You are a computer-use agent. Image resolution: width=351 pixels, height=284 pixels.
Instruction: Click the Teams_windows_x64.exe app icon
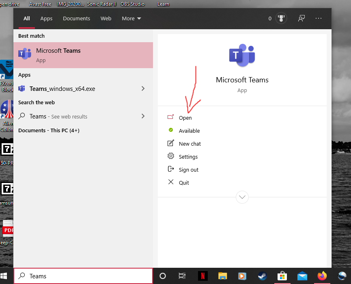[x=22, y=88]
